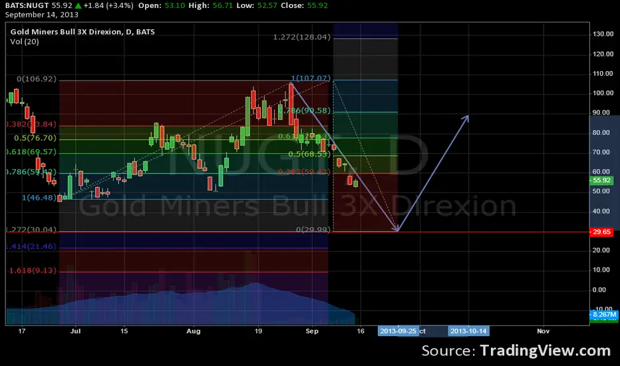Viewport: 620px width, 366px height.
Task: Click the Nov label on time axis
Action: tap(543, 331)
